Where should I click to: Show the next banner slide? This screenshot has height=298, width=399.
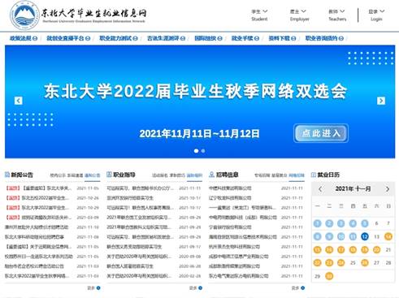coord(381,101)
